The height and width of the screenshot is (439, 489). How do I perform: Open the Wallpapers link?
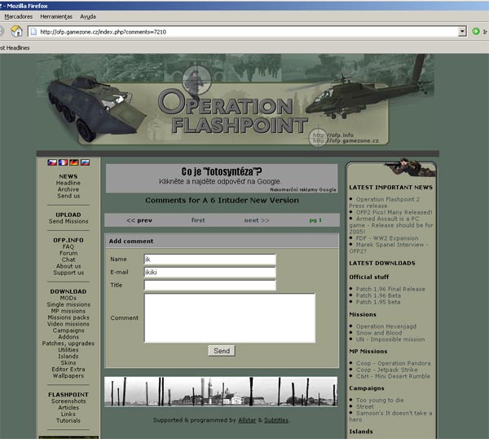pyautogui.click(x=68, y=375)
